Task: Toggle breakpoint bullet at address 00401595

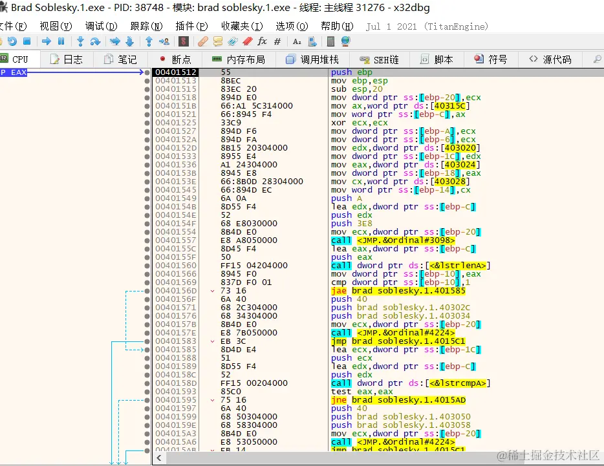Action: pyautogui.click(x=147, y=400)
